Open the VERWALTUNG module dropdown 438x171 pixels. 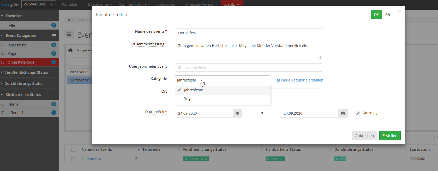(38, 4)
